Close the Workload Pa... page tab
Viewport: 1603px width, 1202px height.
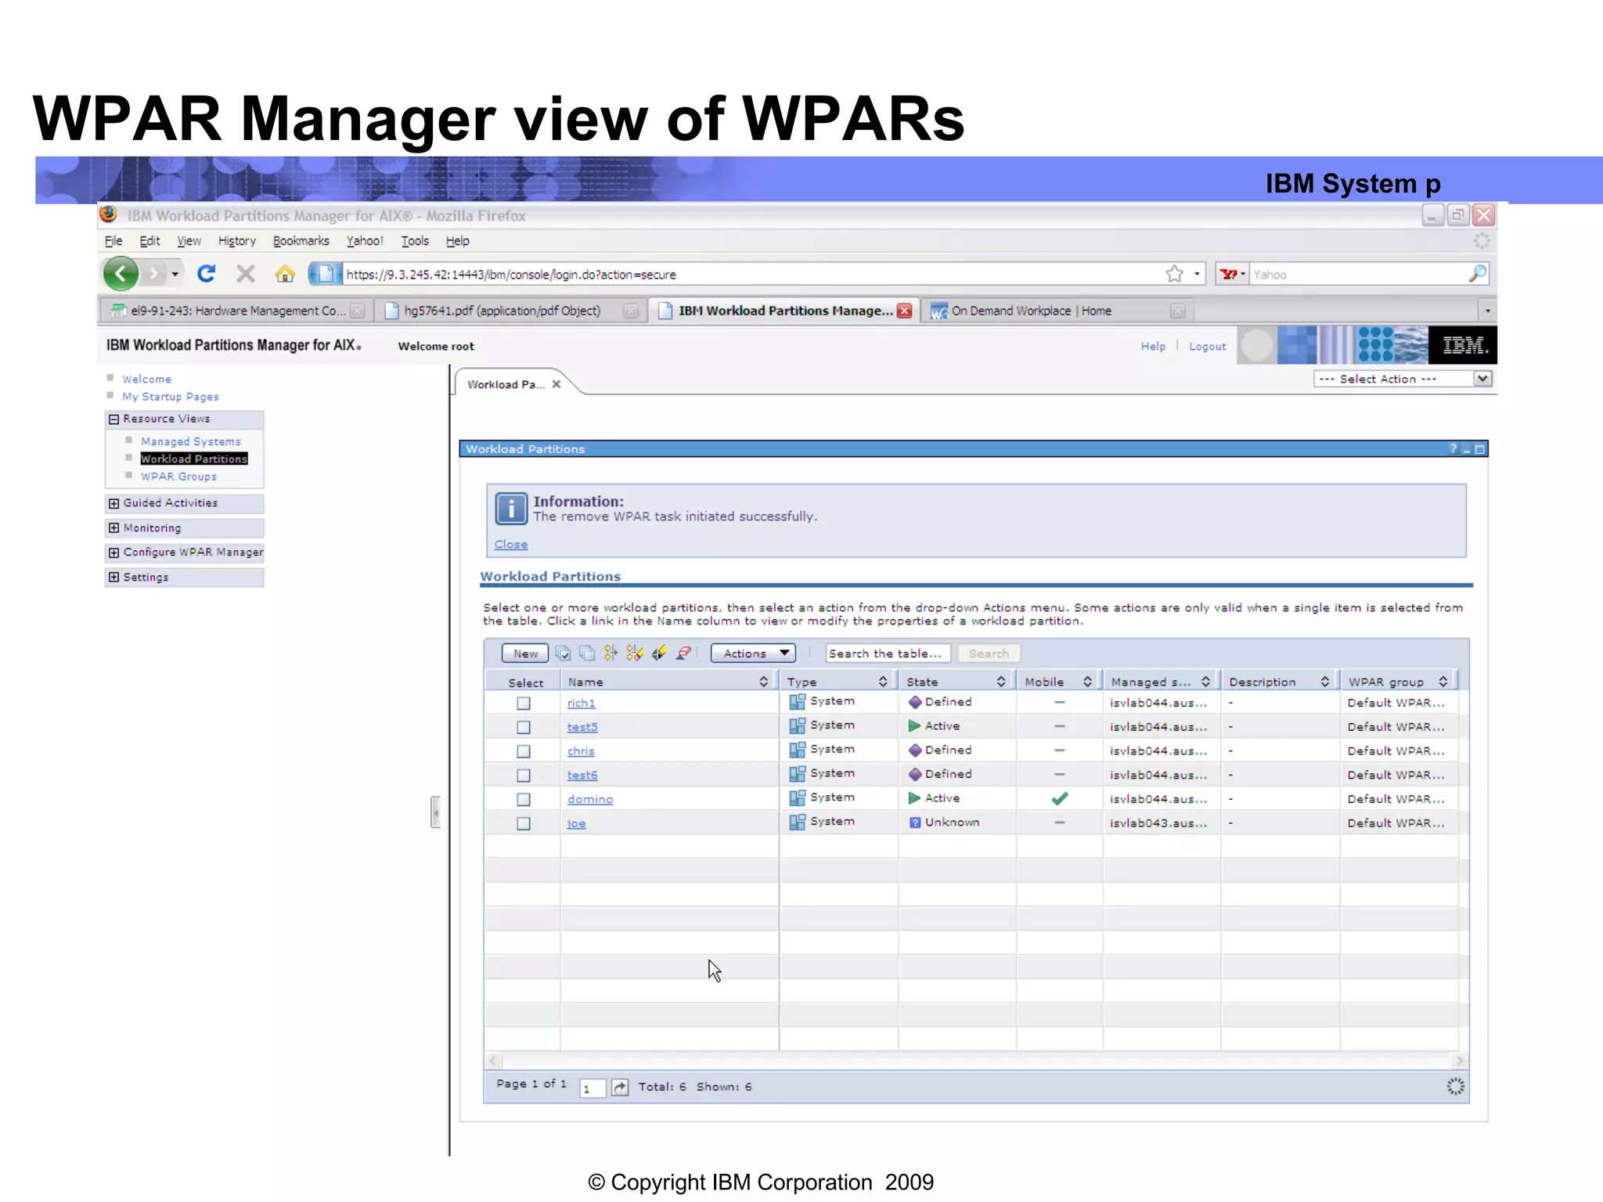(557, 384)
